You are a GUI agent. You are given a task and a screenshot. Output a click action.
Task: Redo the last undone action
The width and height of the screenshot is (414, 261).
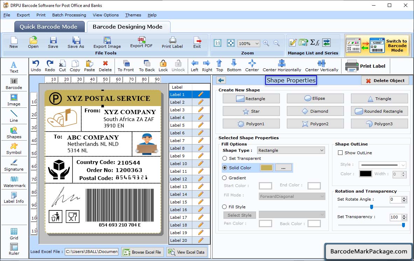tap(50, 66)
